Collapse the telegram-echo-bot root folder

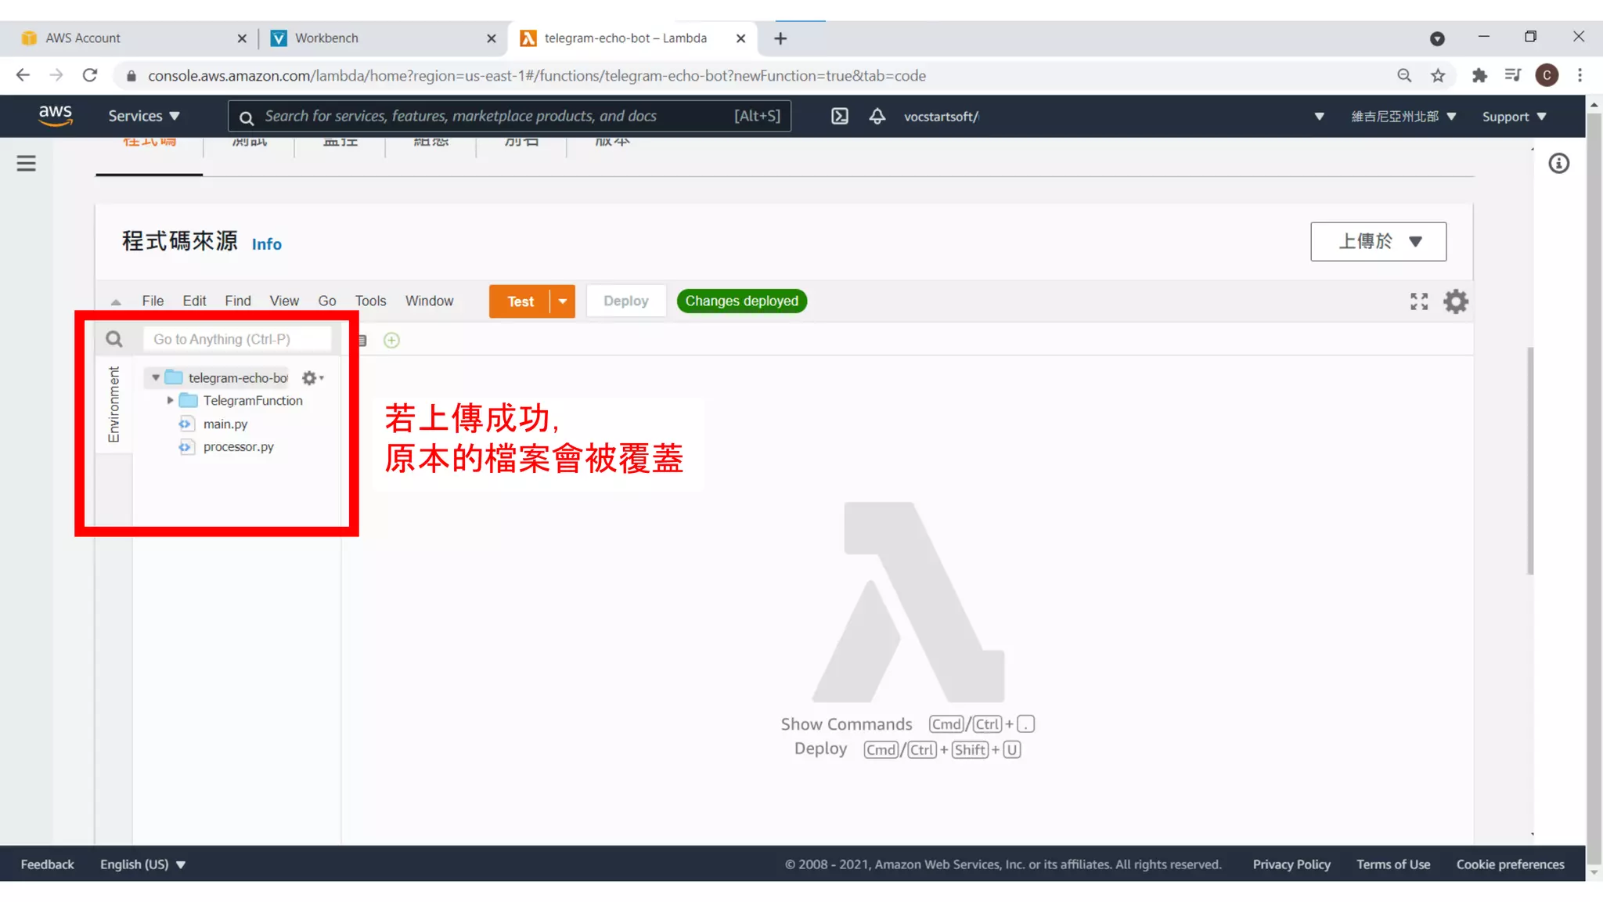tap(156, 378)
